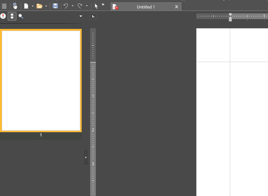The height and width of the screenshot is (196, 268).
Task: Expand the new document dropdown arrow
Action: (33, 6)
